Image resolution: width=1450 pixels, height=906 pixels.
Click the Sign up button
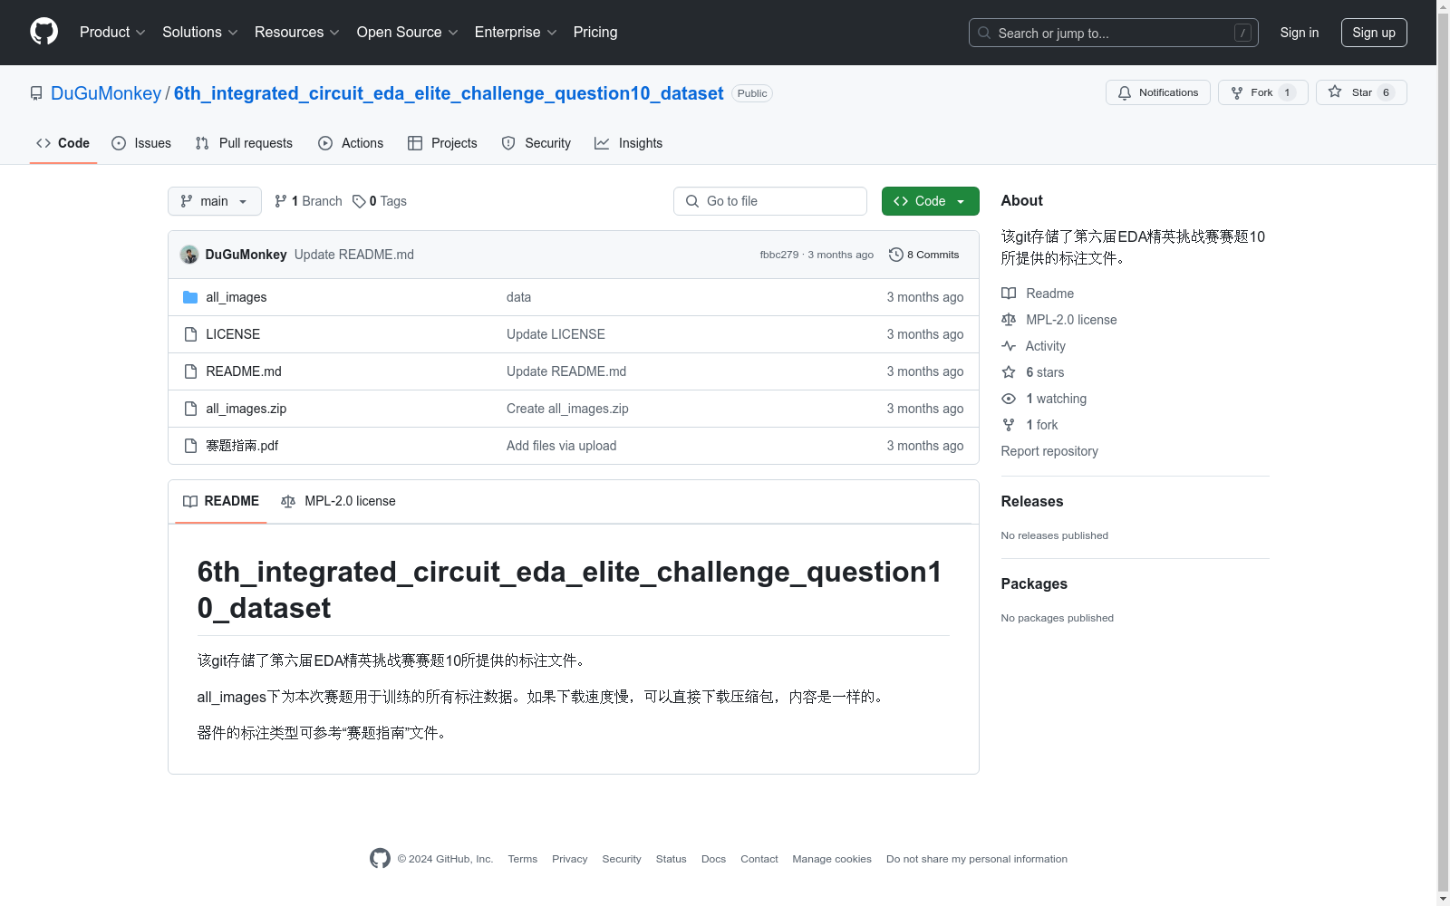pos(1374,33)
